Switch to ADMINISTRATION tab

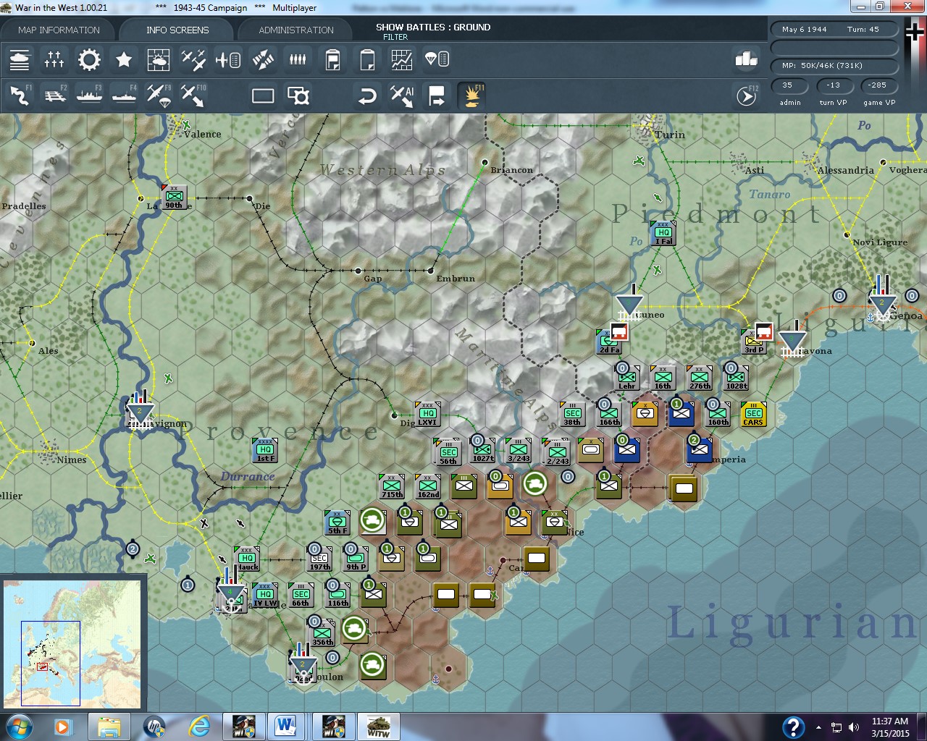tap(296, 30)
